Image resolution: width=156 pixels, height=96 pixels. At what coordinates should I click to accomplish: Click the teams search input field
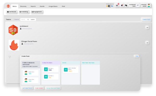coord(24,19)
